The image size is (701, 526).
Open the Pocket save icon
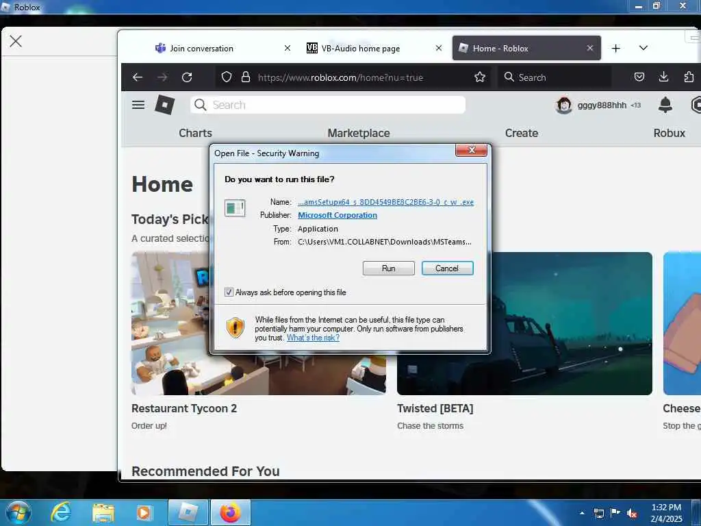click(639, 77)
